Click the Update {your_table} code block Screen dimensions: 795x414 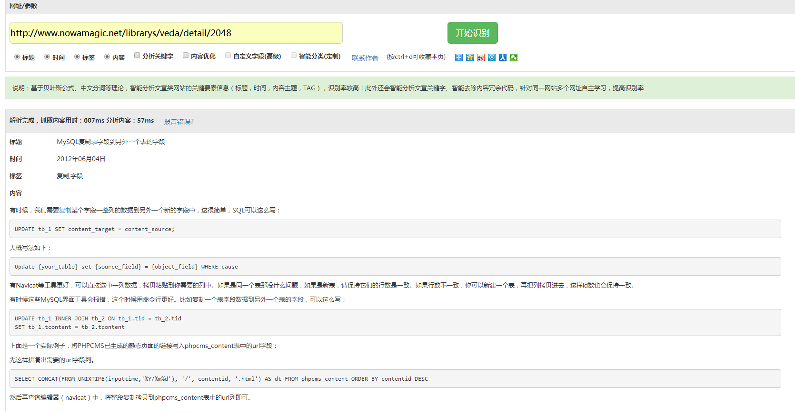tap(395, 266)
